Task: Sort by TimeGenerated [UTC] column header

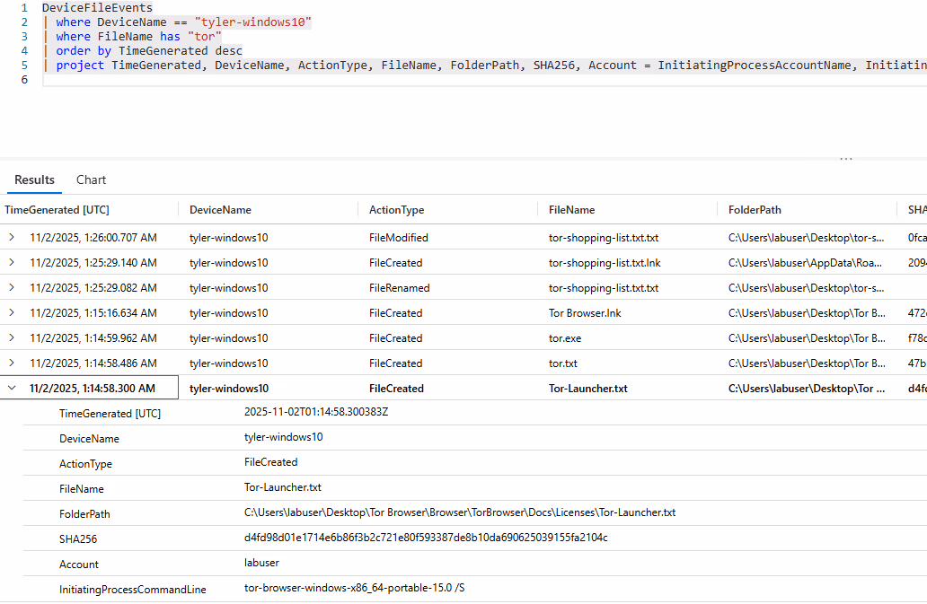Action: click(x=57, y=210)
